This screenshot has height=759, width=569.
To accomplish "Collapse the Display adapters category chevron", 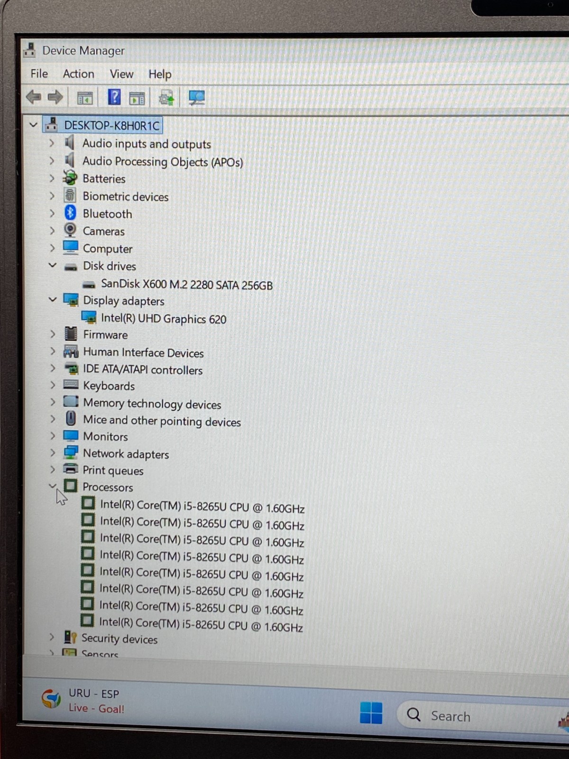I will tap(53, 300).
